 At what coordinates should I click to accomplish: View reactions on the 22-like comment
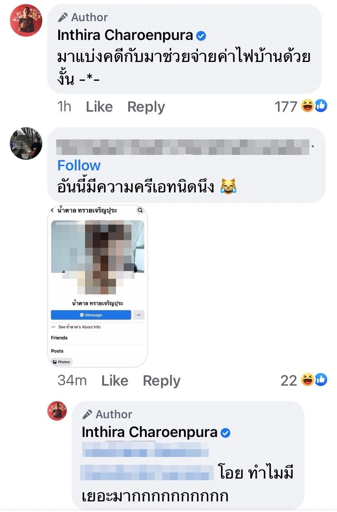pos(304,380)
